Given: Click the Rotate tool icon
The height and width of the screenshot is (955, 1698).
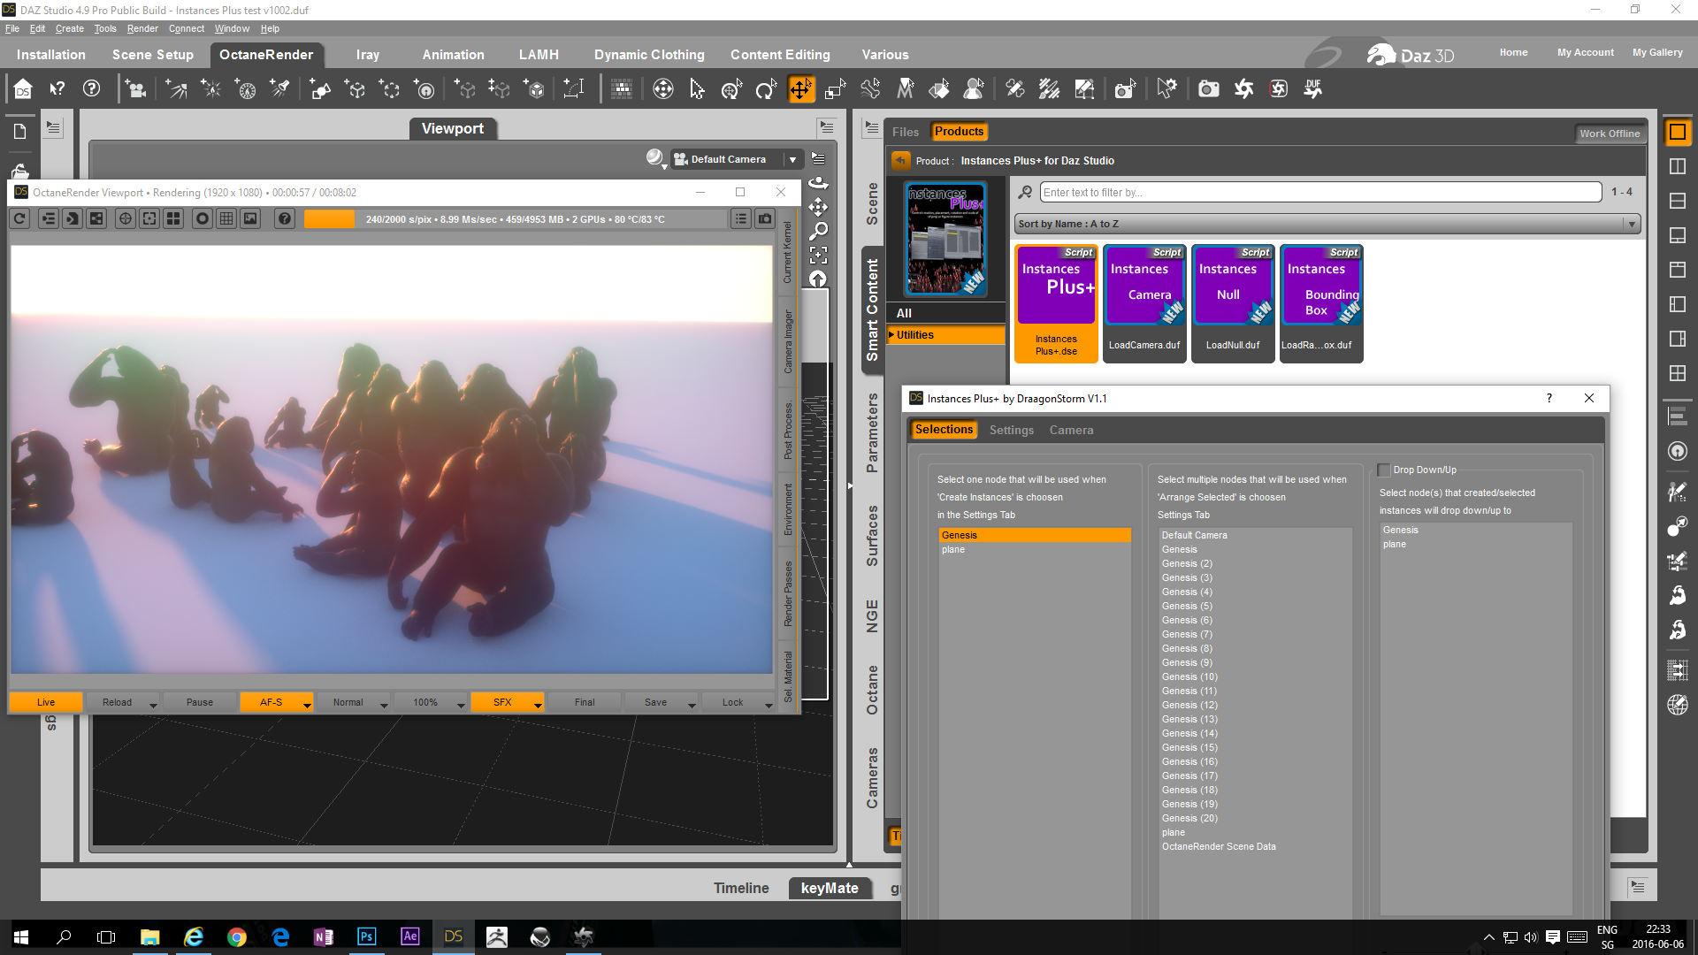Looking at the screenshot, I should point(765,88).
